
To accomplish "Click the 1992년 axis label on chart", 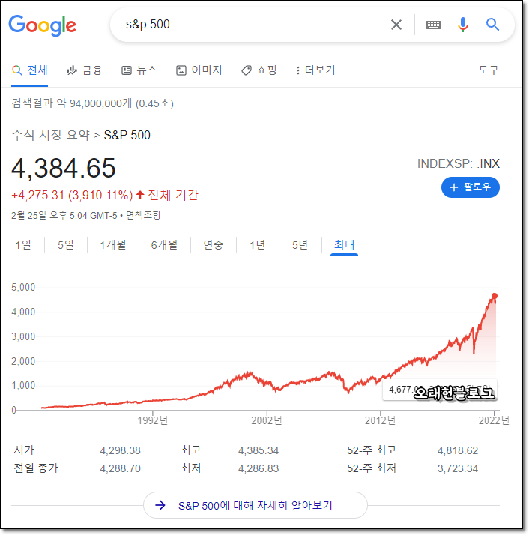I will tap(153, 420).
